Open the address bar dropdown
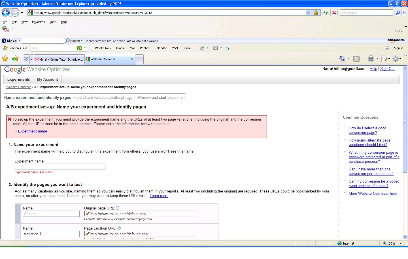The image size is (408, 259). (308, 12)
